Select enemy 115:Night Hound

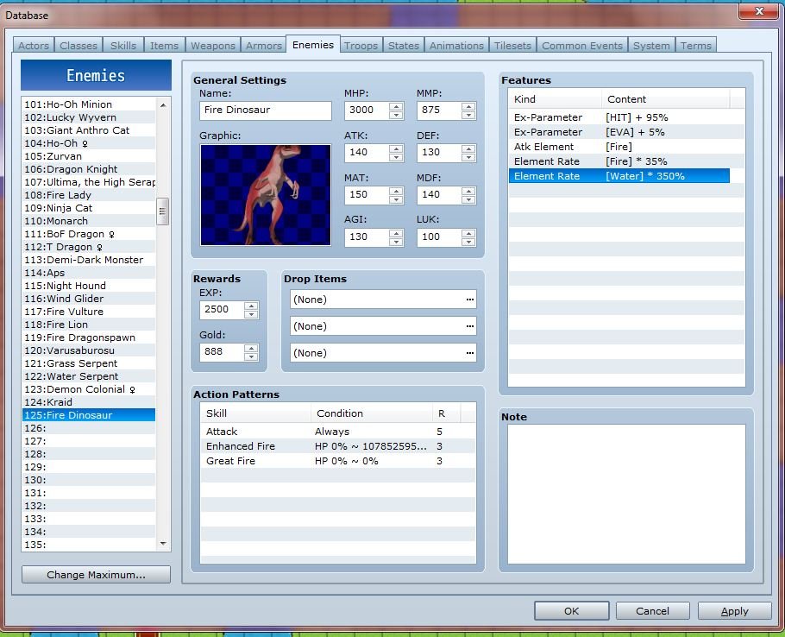tap(89, 286)
